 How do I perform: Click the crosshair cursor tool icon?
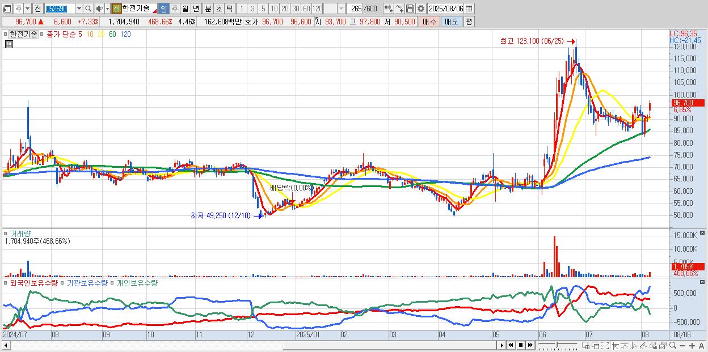615,345
